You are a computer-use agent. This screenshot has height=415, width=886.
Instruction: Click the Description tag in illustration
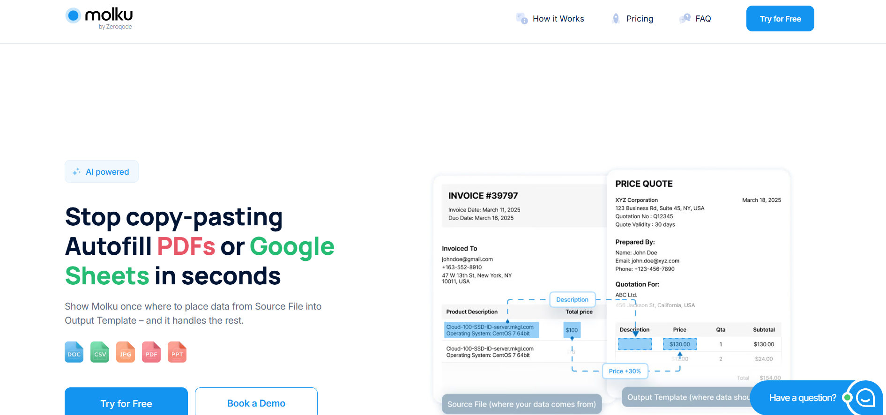point(572,299)
